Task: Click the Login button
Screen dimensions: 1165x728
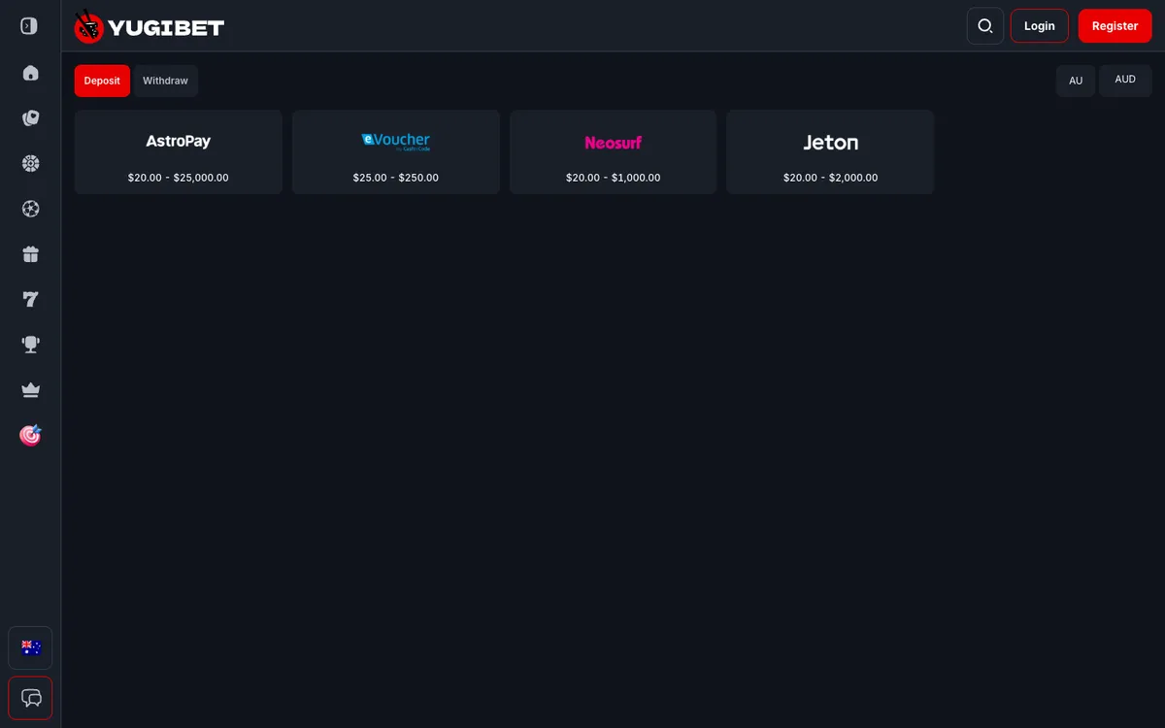Action: [x=1039, y=26]
